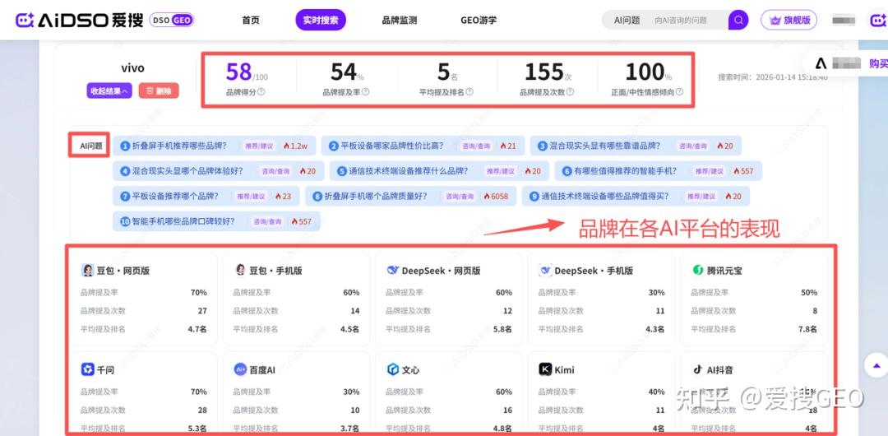This screenshot has width=888, height=436.
Task: Click help icon next to 品牌提及次数
Action: point(571,92)
